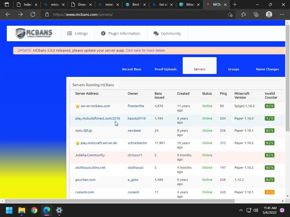Open the njmc.0j0.jp server link
This screenshot has width=290, height=217.
pyautogui.click(x=84, y=131)
